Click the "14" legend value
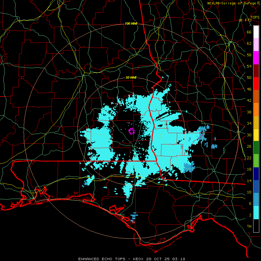This screenshot has height=261, width=261. pyautogui.click(x=249, y=181)
